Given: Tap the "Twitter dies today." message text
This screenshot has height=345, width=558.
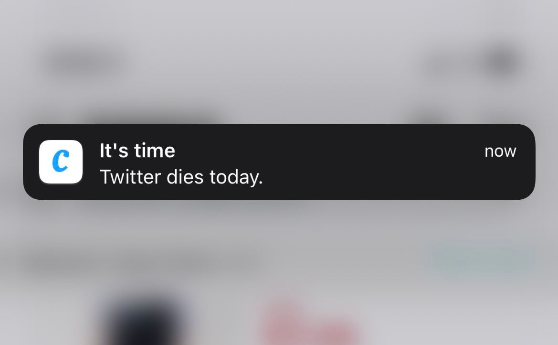Looking at the screenshot, I should pos(181,177).
